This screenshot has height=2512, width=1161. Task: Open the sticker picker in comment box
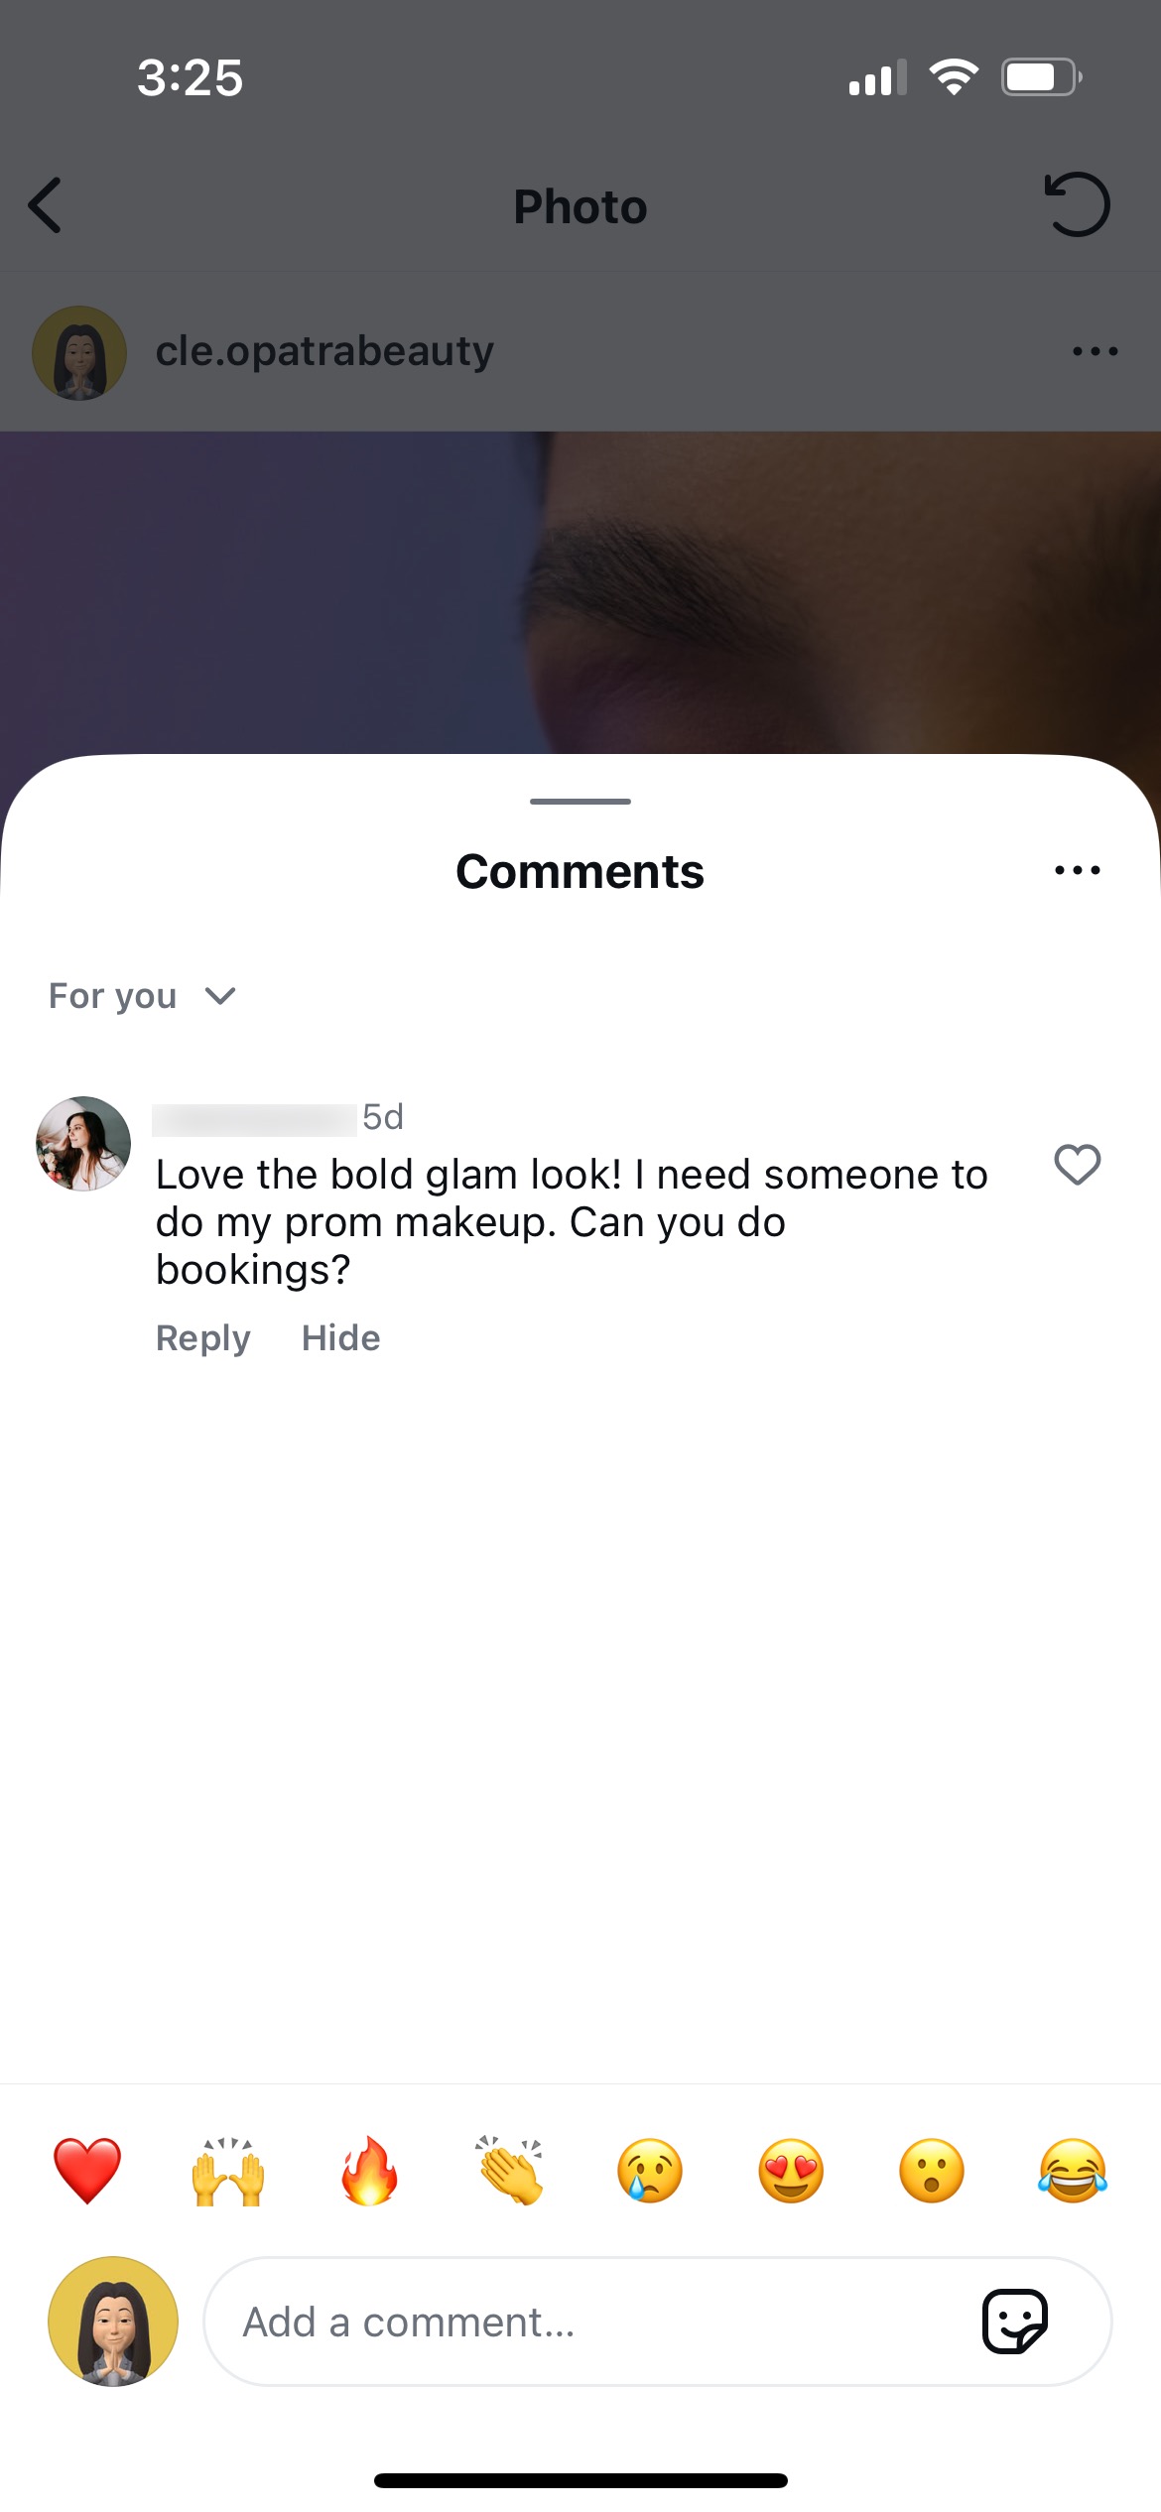tap(1014, 2322)
